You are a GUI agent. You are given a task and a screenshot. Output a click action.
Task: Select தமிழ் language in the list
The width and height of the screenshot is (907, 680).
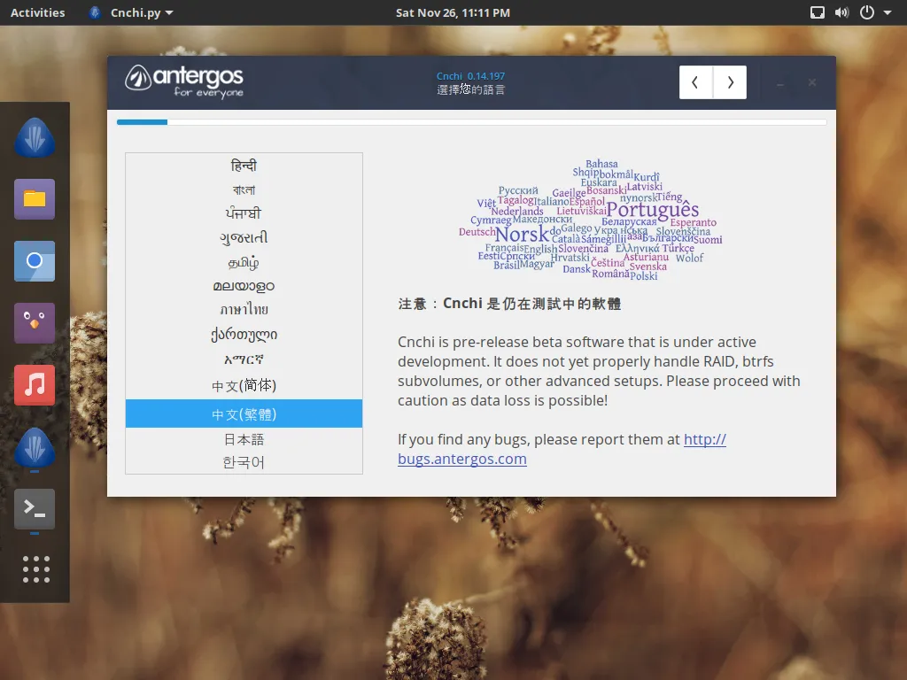tap(244, 262)
